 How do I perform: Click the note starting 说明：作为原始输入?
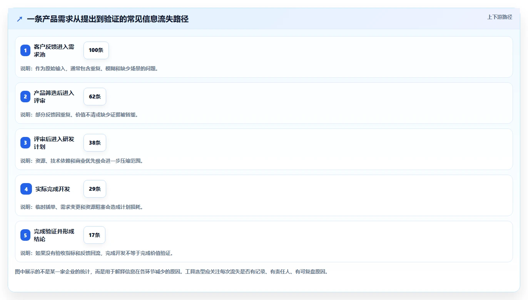[x=89, y=68]
